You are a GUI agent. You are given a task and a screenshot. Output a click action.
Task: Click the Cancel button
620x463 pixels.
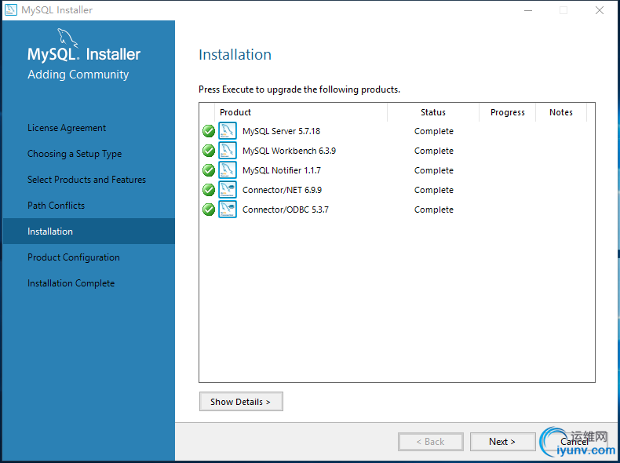point(574,442)
